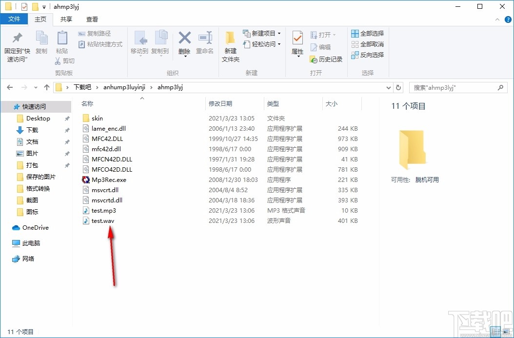Open OneDrive in the sidebar
The width and height of the screenshot is (514, 338).
(35, 227)
